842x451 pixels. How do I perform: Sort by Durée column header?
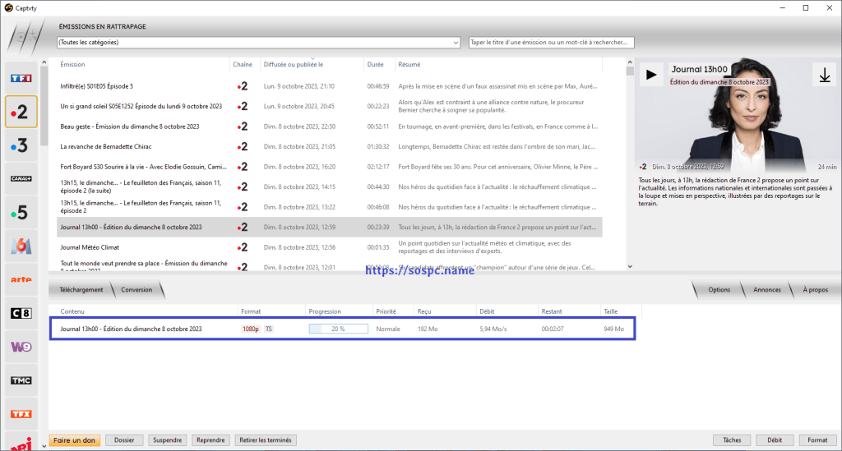tap(375, 64)
